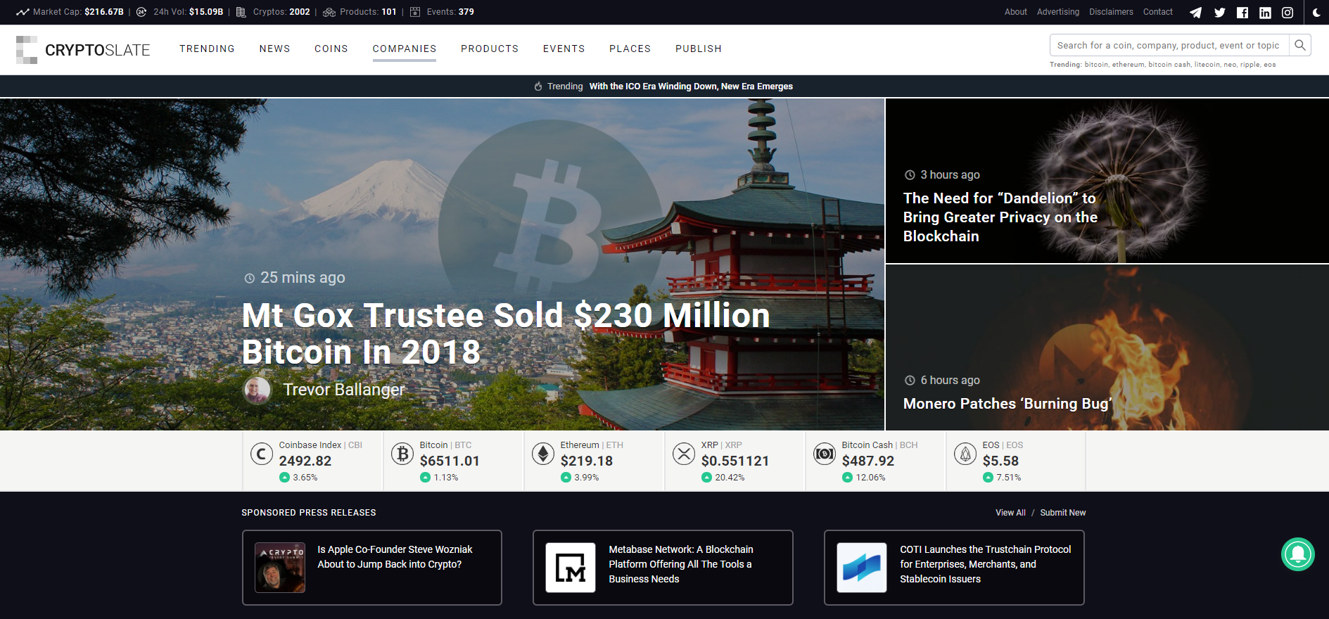Click the search magnifier button
This screenshot has width=1329, height=619.
point(1300,45)
